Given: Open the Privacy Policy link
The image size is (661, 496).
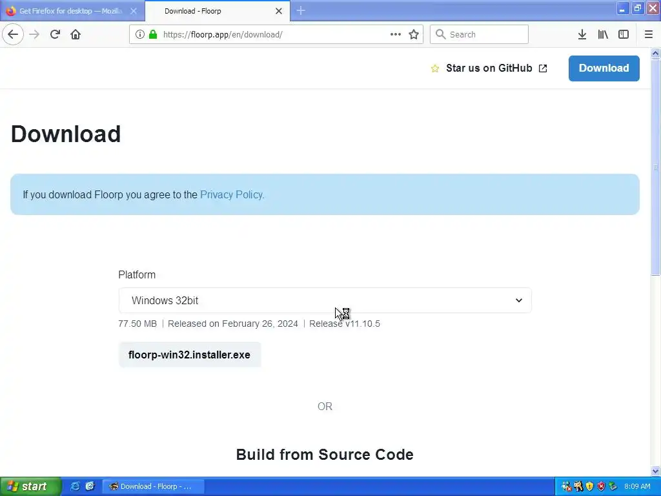Looking at the screenshot, I should [232, 194].
